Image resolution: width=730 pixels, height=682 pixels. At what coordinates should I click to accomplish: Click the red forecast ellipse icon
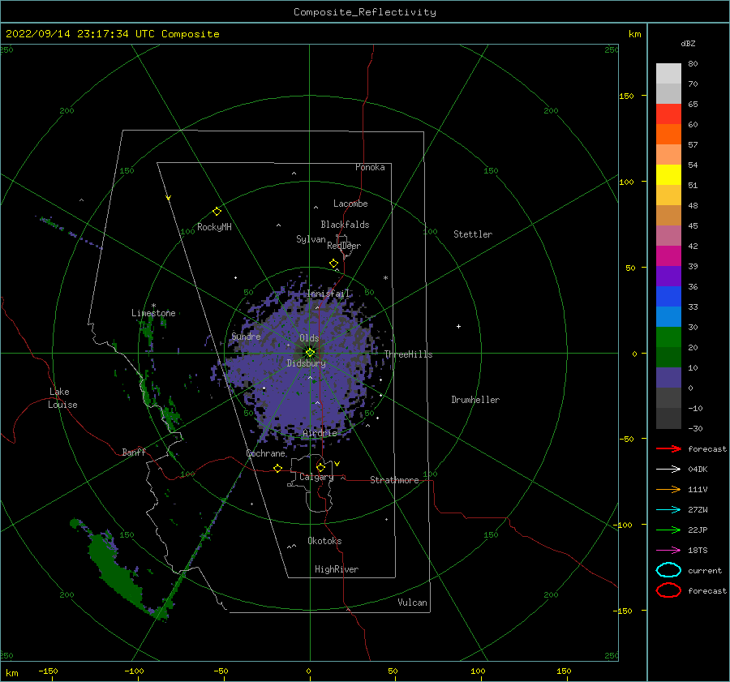tap(668, 590)
